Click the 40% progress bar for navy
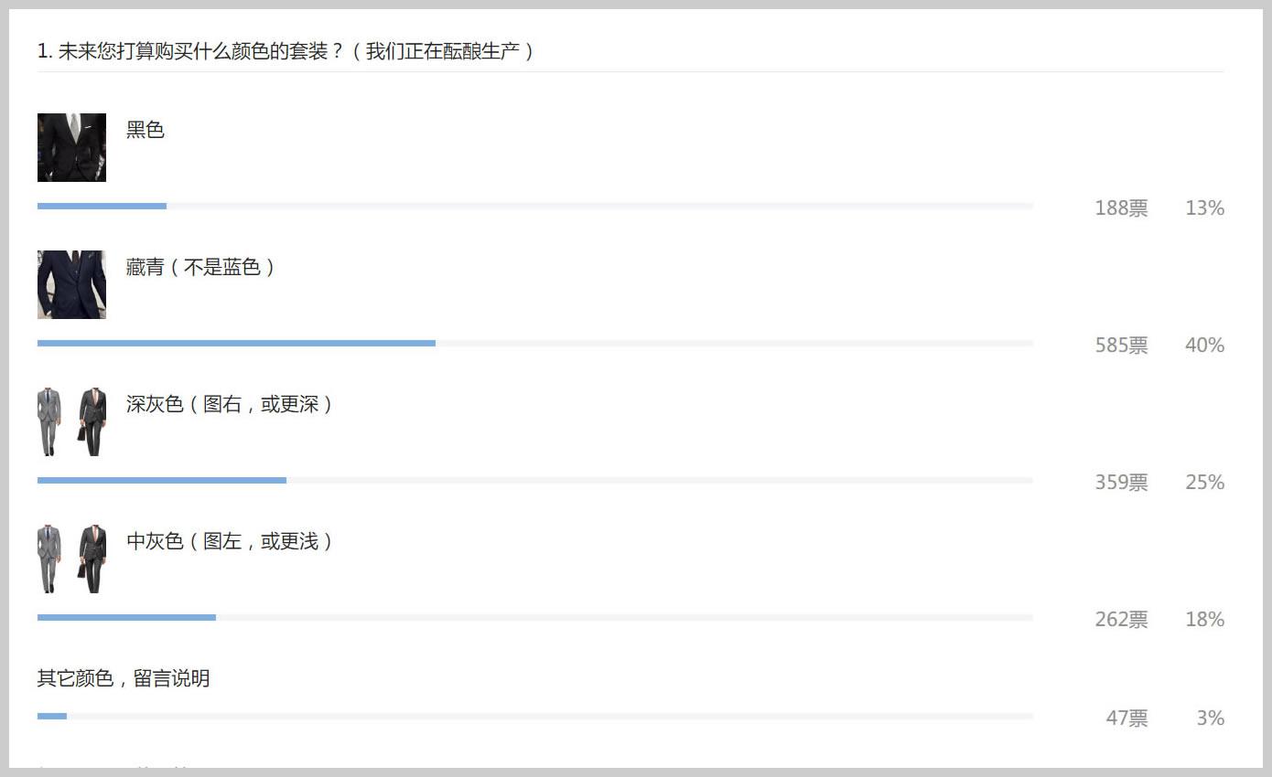The height and width of the screenshot is (777, 1272). point(534,344)
